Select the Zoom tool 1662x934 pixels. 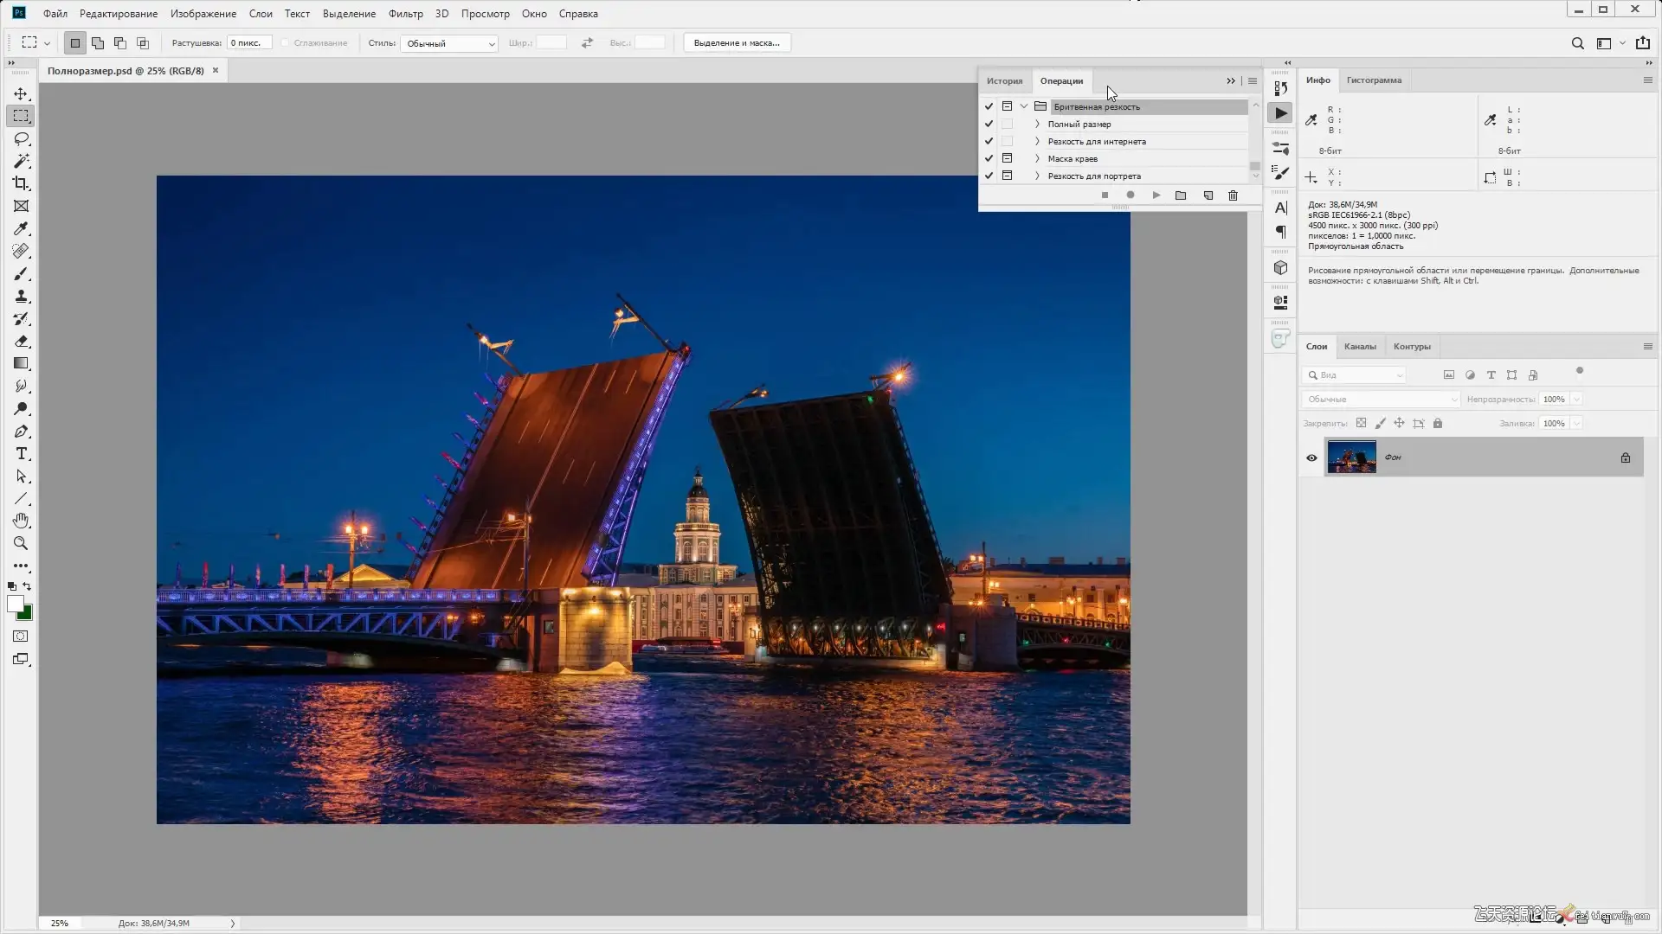pyautogui.click(x=21, y=543)
